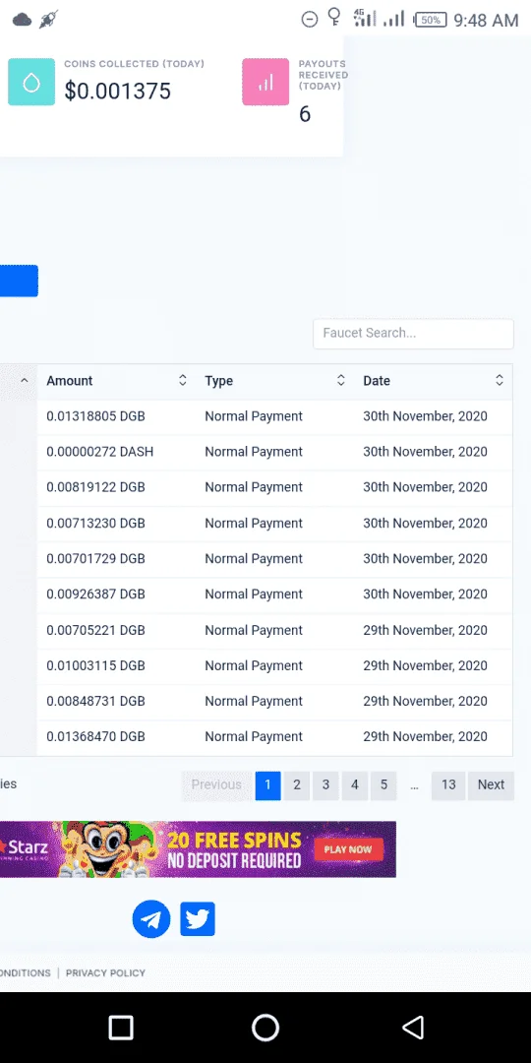This screenshot has height=1063, width=531.
Task: Select amount 0.00000272 DASH
Action: pyautogui.click(x=99, y=452)
